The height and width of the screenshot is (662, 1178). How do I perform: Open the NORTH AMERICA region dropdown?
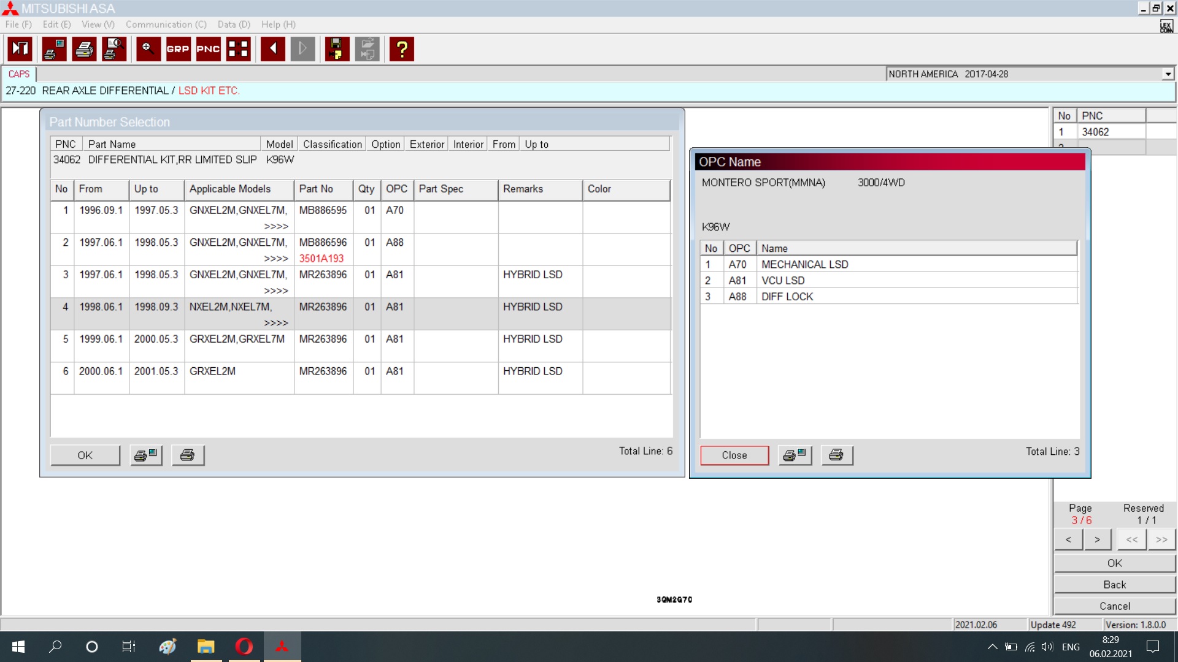[x=1168, y=74]
